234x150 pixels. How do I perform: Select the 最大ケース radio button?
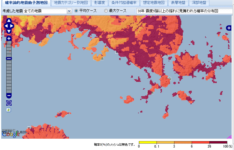pyautogui.click(x=106, y=11)
